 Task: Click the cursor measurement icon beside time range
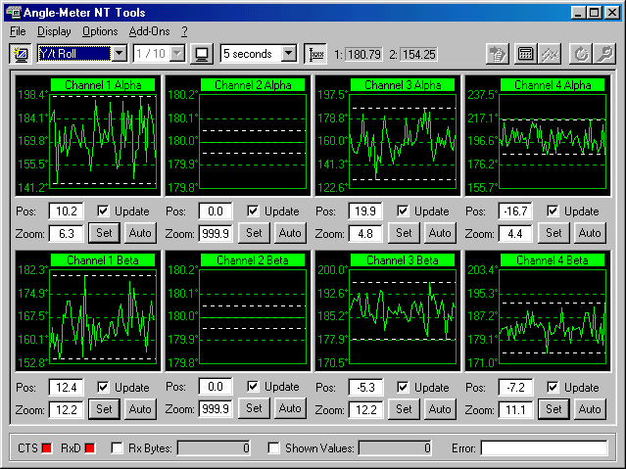pyautogui.click(x=315, y=54)
